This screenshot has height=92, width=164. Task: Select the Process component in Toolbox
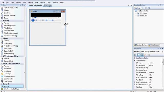coord(6,10)
